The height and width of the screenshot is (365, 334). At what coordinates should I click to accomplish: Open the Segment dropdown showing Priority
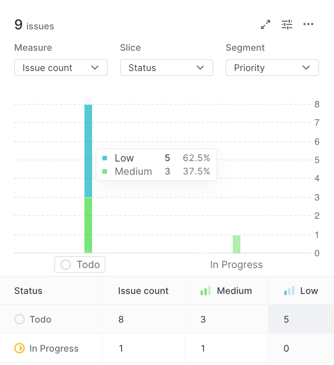[x=272, y=68]
